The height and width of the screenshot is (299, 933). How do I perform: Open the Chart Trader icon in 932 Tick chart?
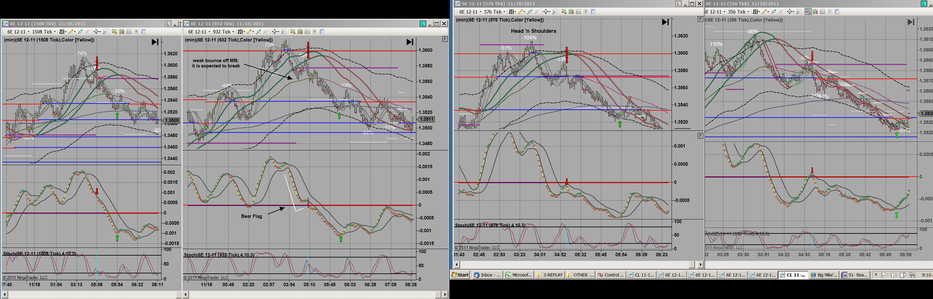coord(293,32)
